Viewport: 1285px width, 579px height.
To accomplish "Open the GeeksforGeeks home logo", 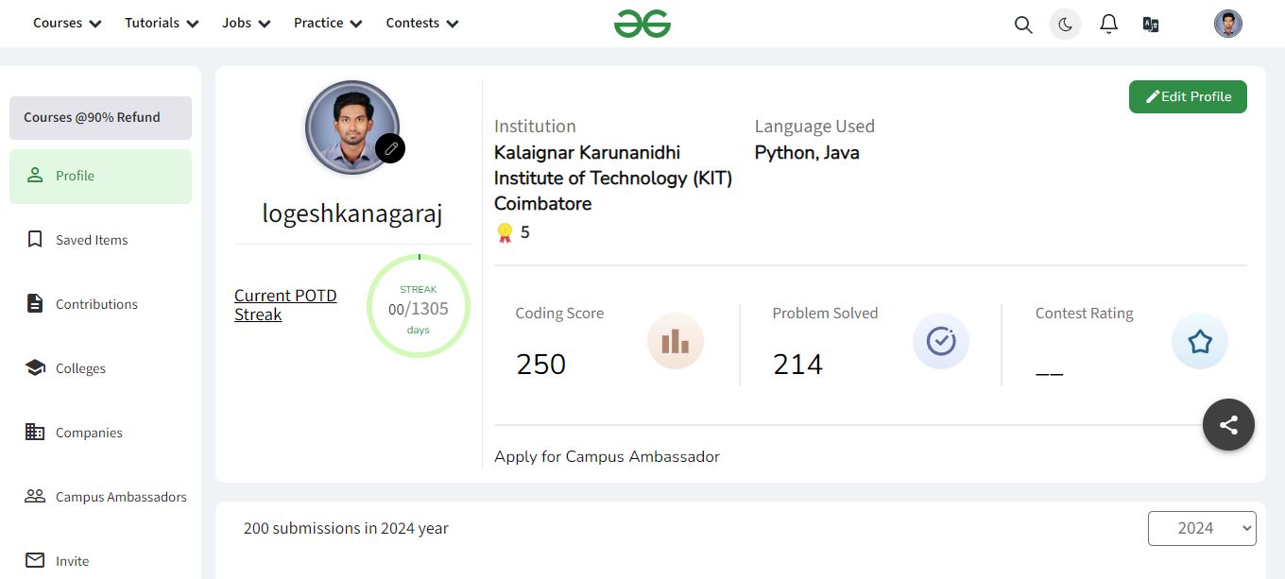I will coord(642,24).
